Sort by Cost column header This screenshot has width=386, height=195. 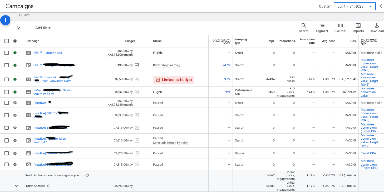354,41
